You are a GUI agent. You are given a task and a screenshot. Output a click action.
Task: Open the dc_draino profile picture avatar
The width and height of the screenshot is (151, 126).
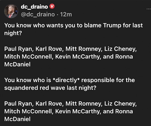pos(11,11)
